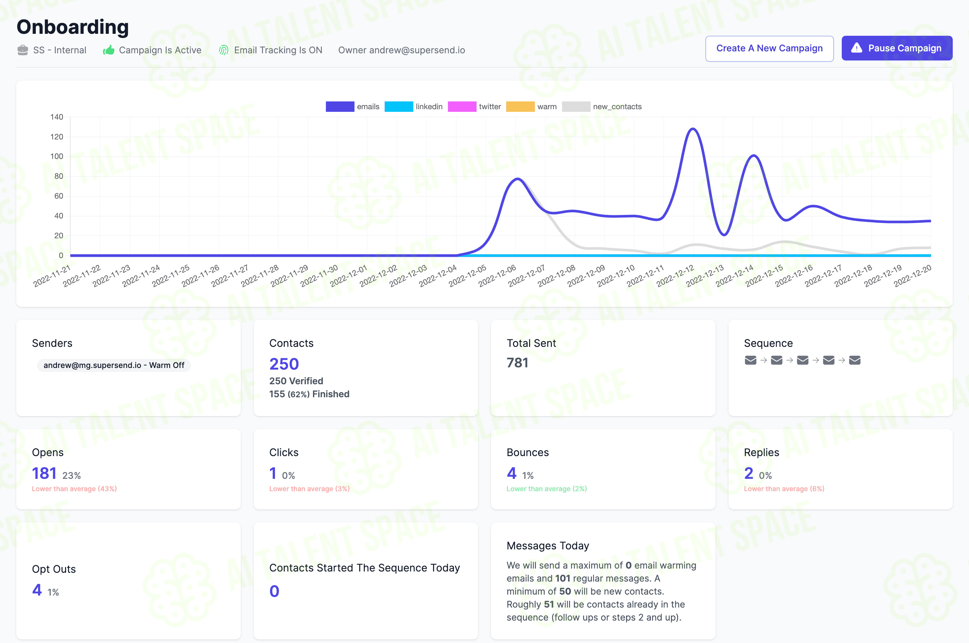Click the 2022-12-14 emails peak on chart

click(754, 155)
